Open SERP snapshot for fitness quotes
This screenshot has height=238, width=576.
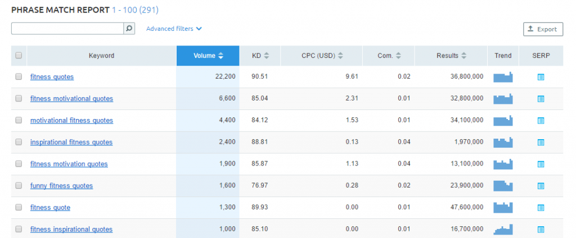(541, 77)
